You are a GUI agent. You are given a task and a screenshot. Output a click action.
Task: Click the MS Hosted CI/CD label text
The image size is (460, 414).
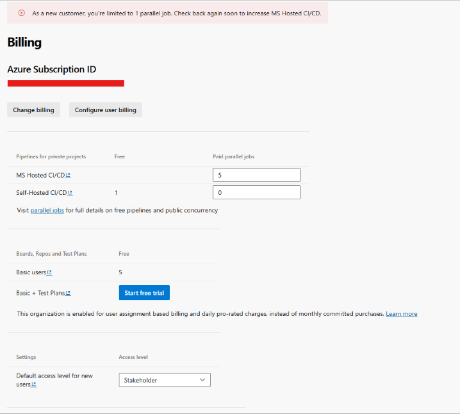[x=40, y=175]
